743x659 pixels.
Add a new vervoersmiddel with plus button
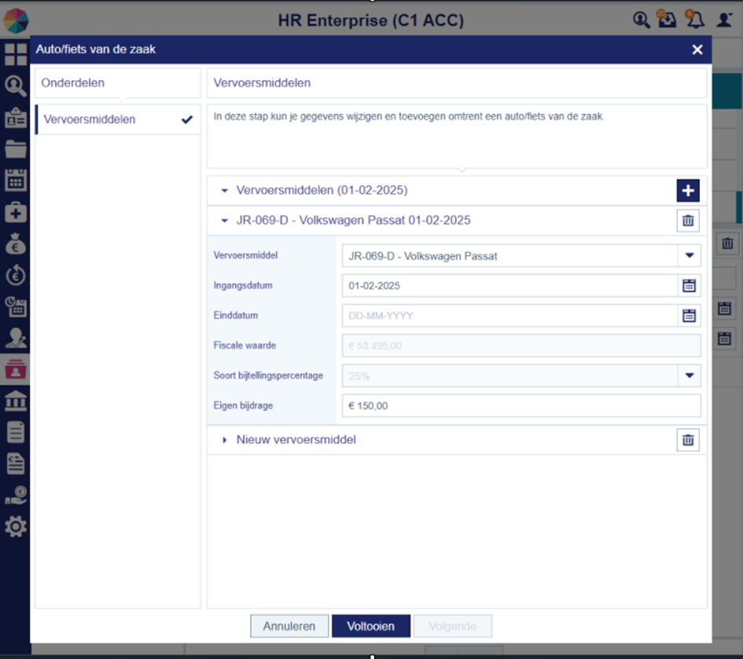coord(688,191)
